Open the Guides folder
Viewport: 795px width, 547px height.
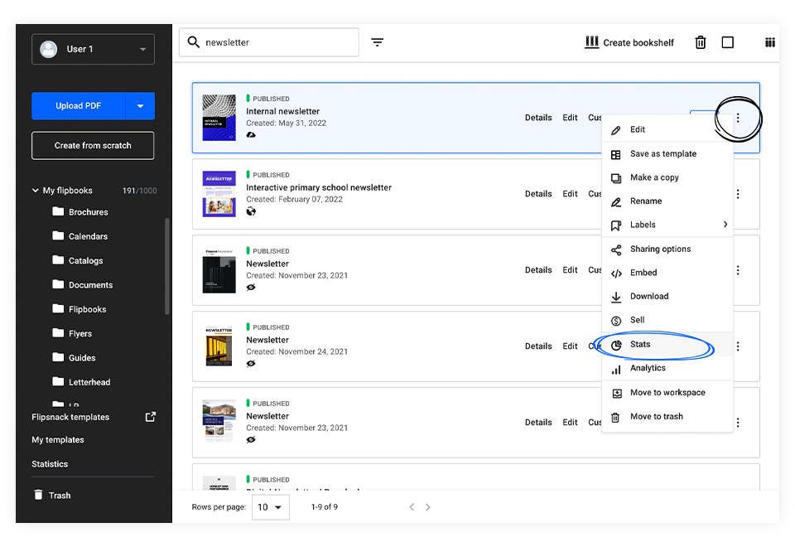pos(74,358)
